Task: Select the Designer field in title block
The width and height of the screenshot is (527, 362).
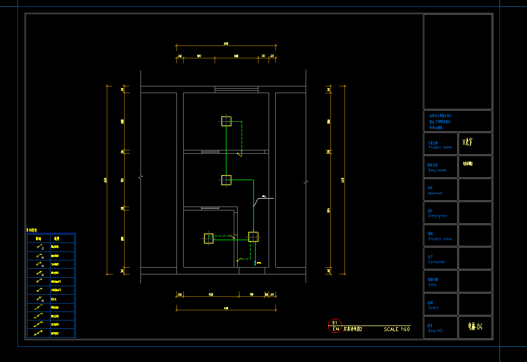Action: point(438,216)
